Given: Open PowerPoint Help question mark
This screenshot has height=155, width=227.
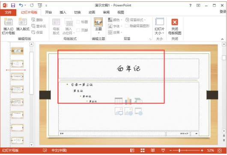Looking at the screenshot, I should [x=190, y=6].
